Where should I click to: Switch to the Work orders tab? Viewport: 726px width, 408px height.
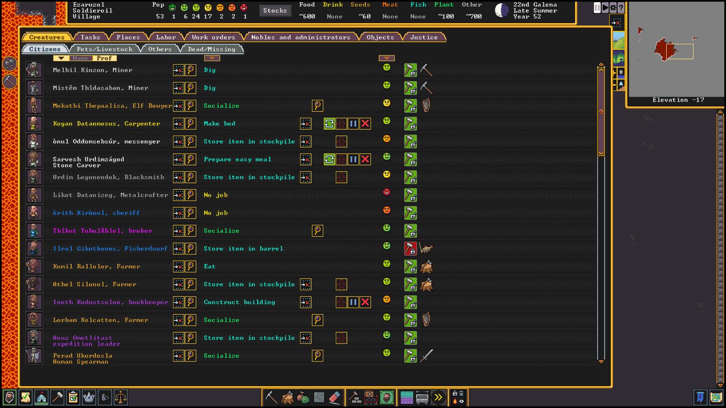pos(213,37)
